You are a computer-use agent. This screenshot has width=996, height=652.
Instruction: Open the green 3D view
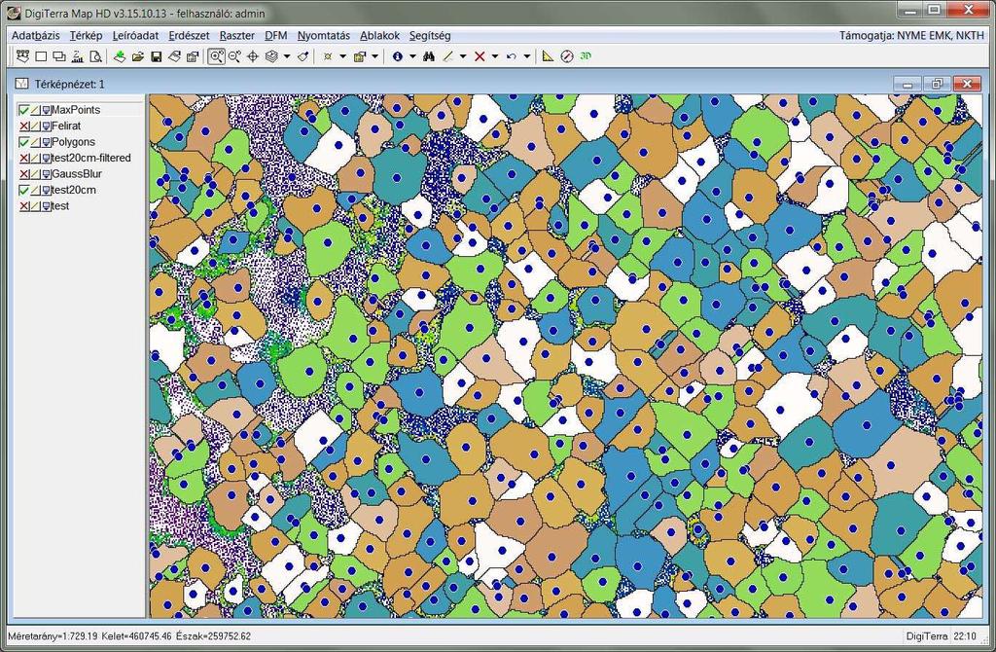pos(586,55)
